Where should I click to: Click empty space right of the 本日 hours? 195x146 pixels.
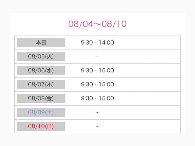point(147,43)
